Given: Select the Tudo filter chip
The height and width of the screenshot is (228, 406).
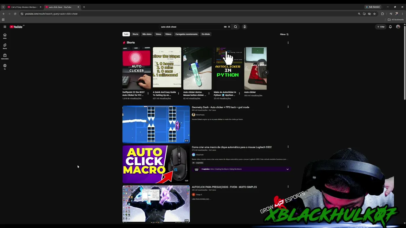Looking at the screenshot, I should (126, 34).
